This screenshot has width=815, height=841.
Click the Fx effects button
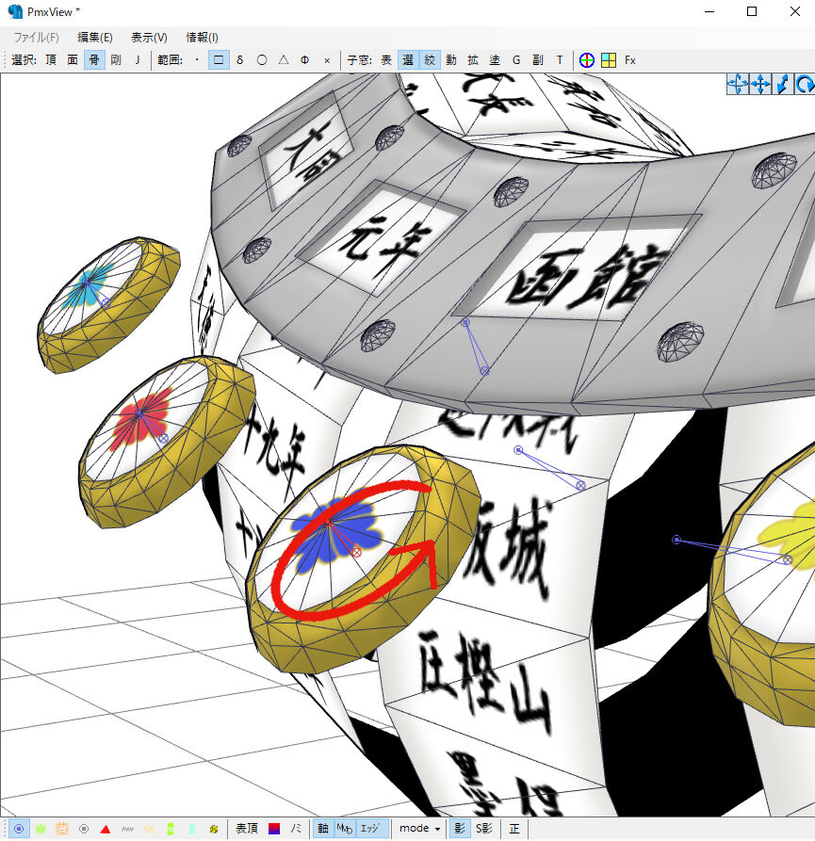(630, 60)
